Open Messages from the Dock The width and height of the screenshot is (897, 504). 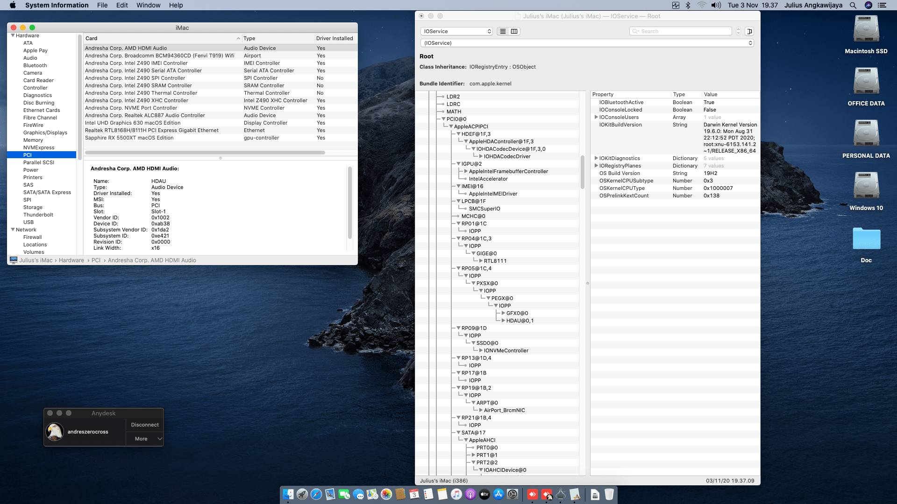pos(358,494)
